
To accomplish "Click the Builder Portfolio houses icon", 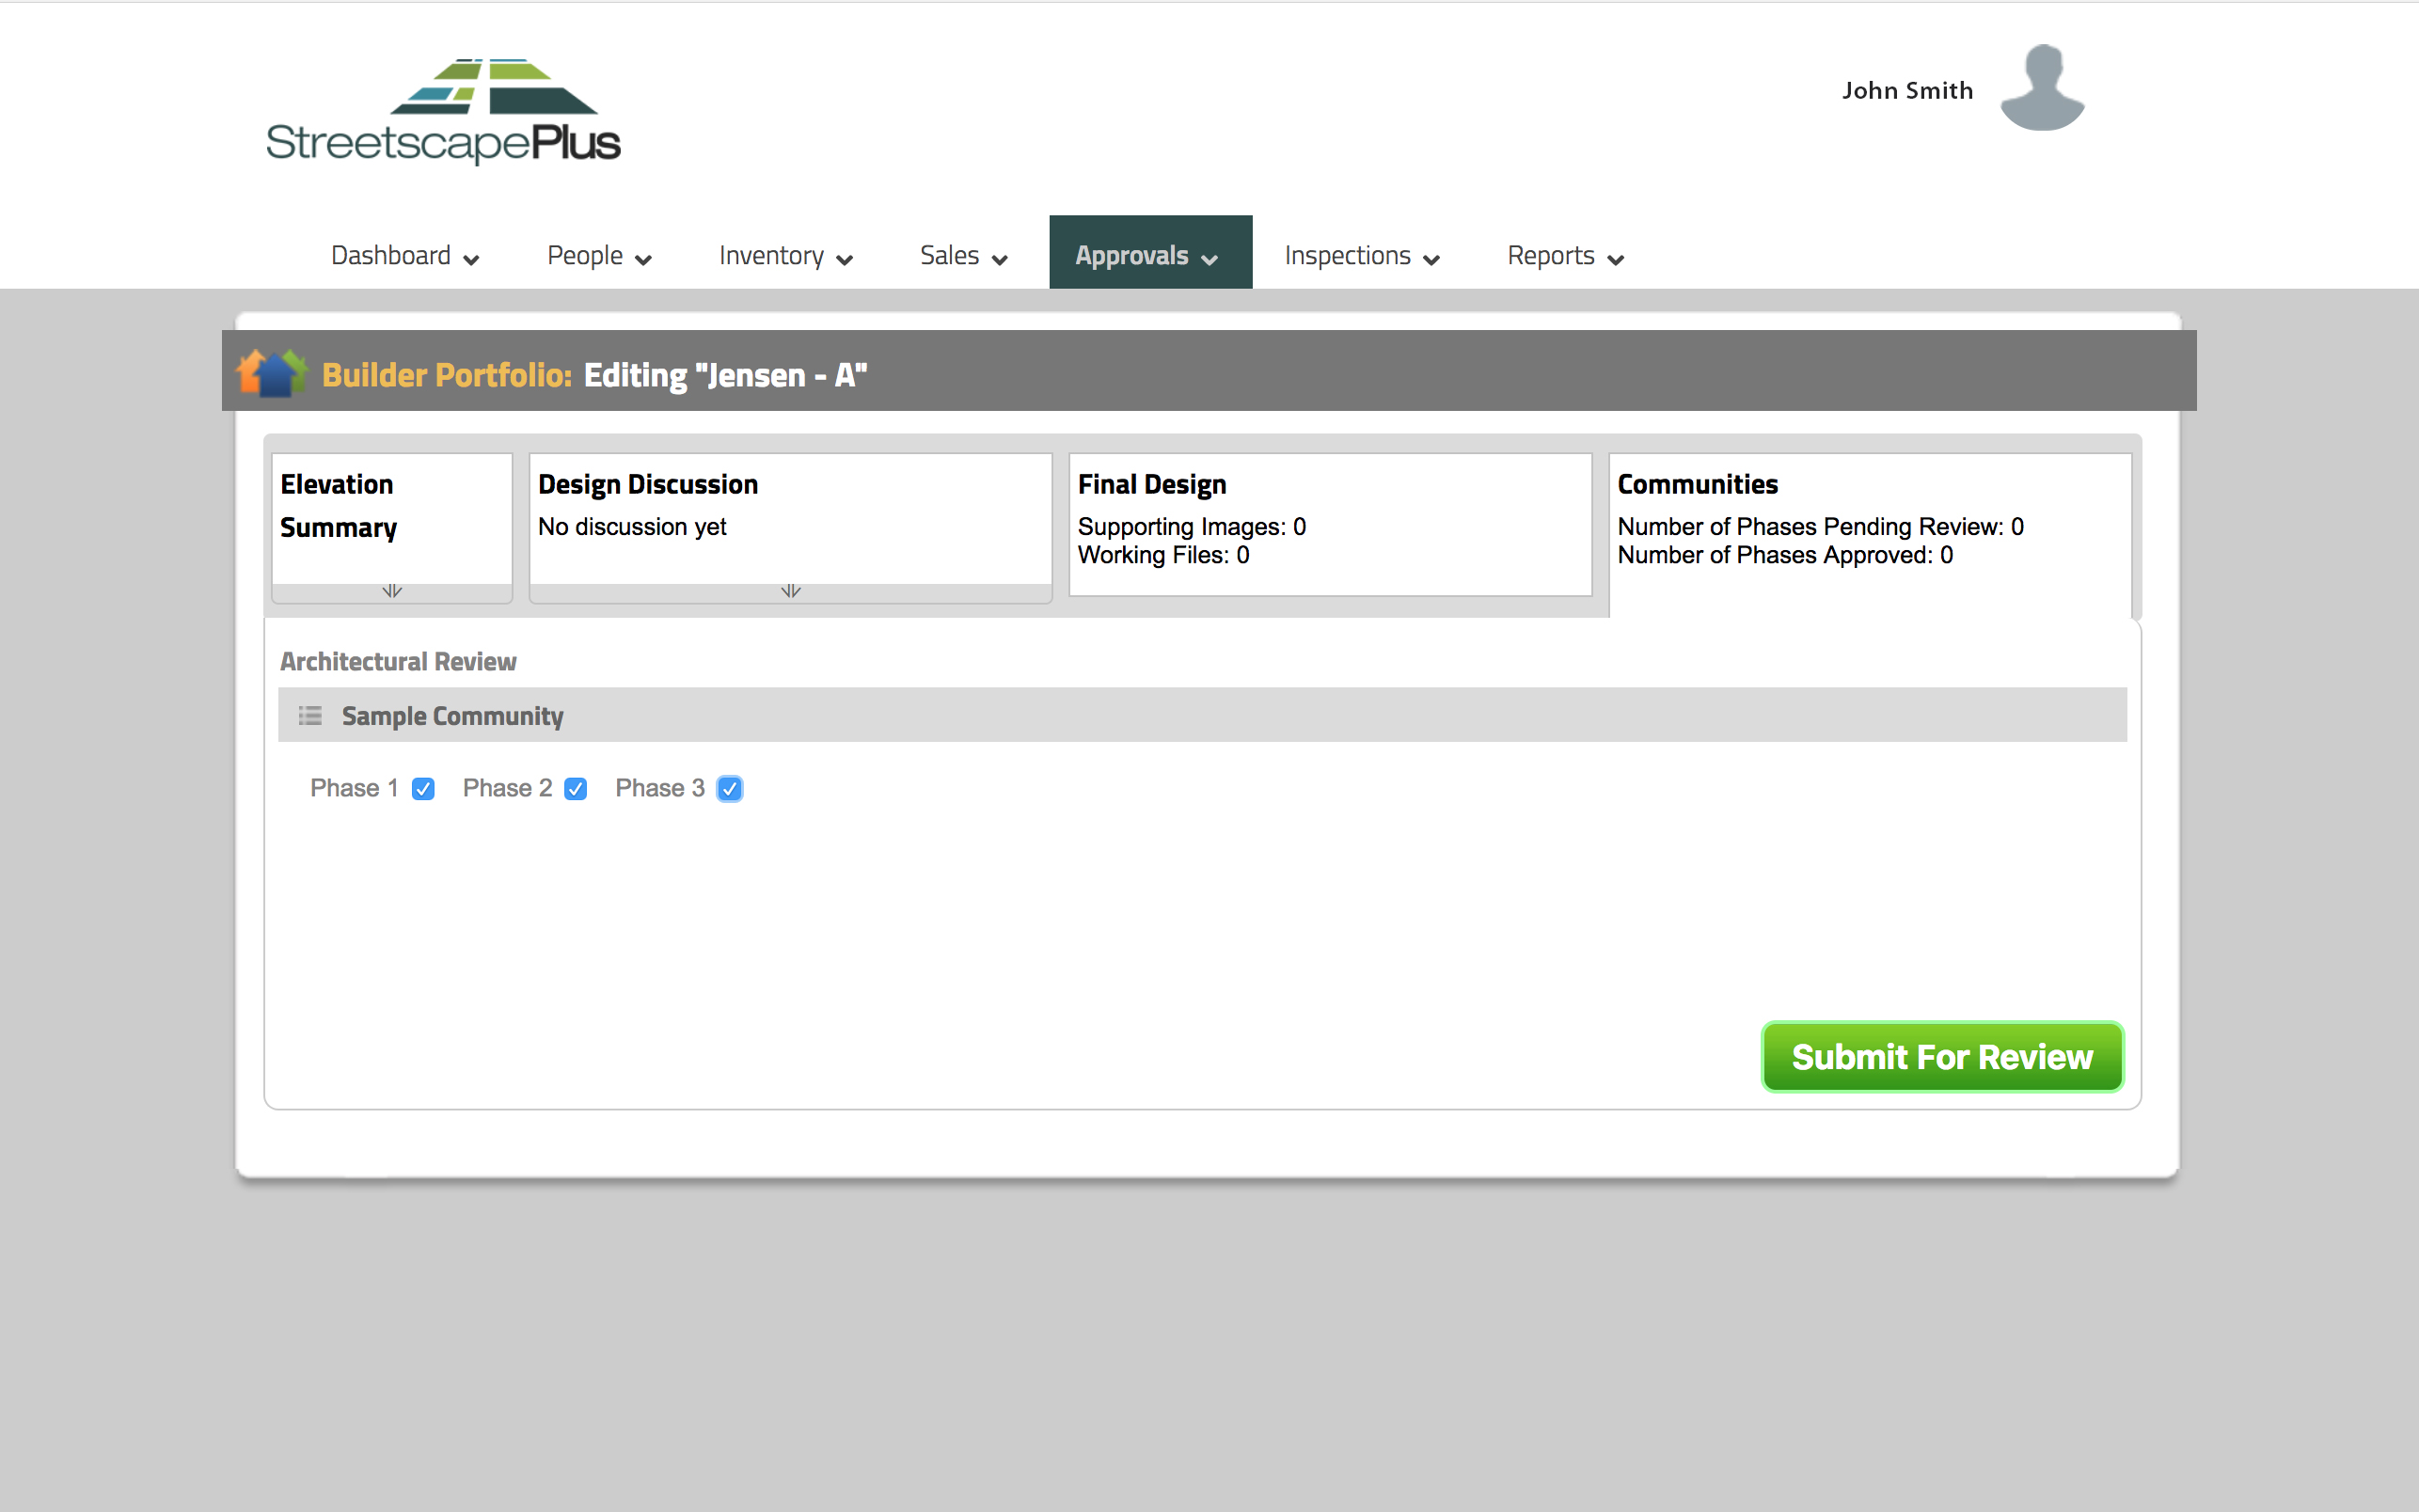I will click(271, 373).
